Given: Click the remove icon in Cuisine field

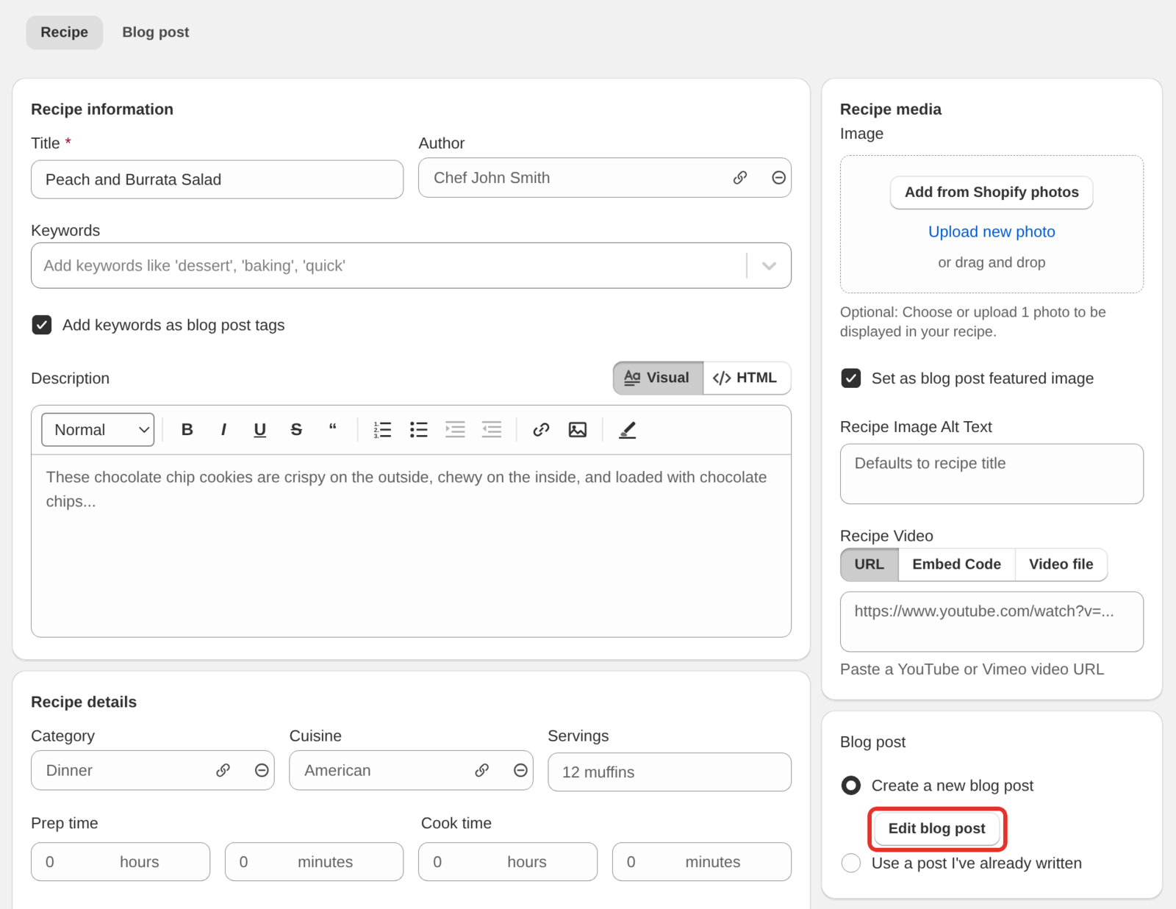Looking at the screenshot, I should pyautogui.click(x=520, y=770).
